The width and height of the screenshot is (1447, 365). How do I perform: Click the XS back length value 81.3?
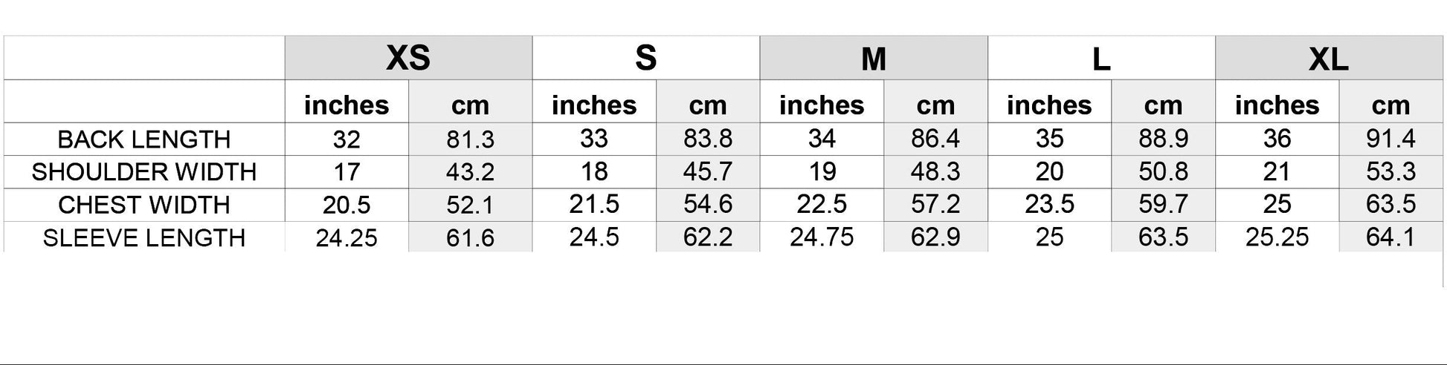tap(470, 139)
